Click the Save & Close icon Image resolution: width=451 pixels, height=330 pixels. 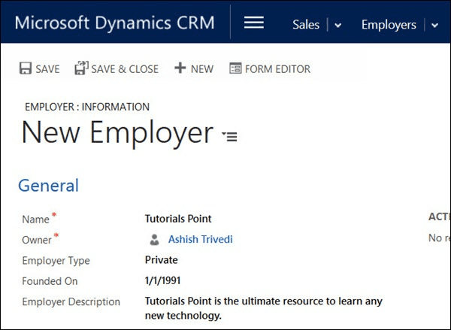point(81,68)
